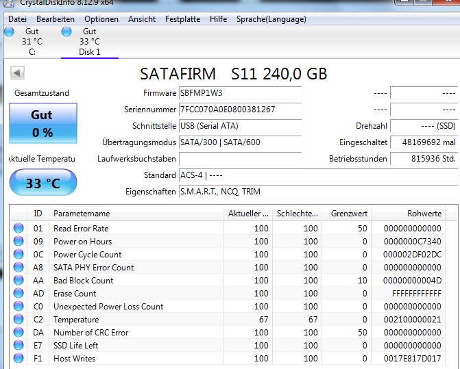This screenshot has height=369, width=460.
Task: Click status orb for Bad Block Count
Action: 19,280
